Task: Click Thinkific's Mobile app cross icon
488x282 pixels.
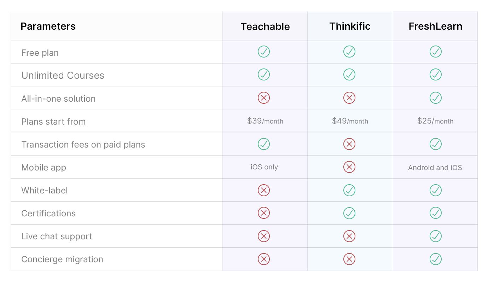Action: 349,167
